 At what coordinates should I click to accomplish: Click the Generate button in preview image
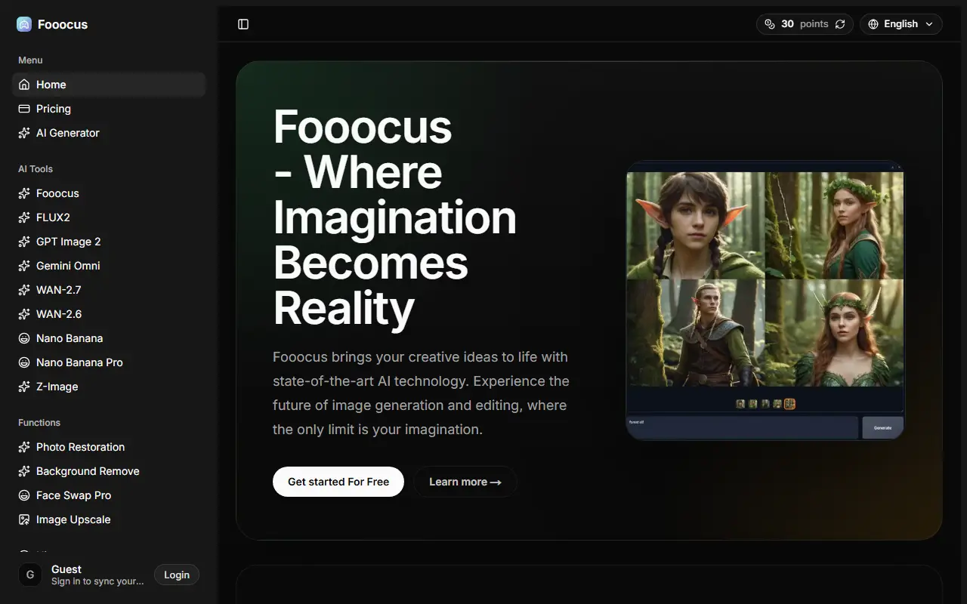click(x=882, y=427)
